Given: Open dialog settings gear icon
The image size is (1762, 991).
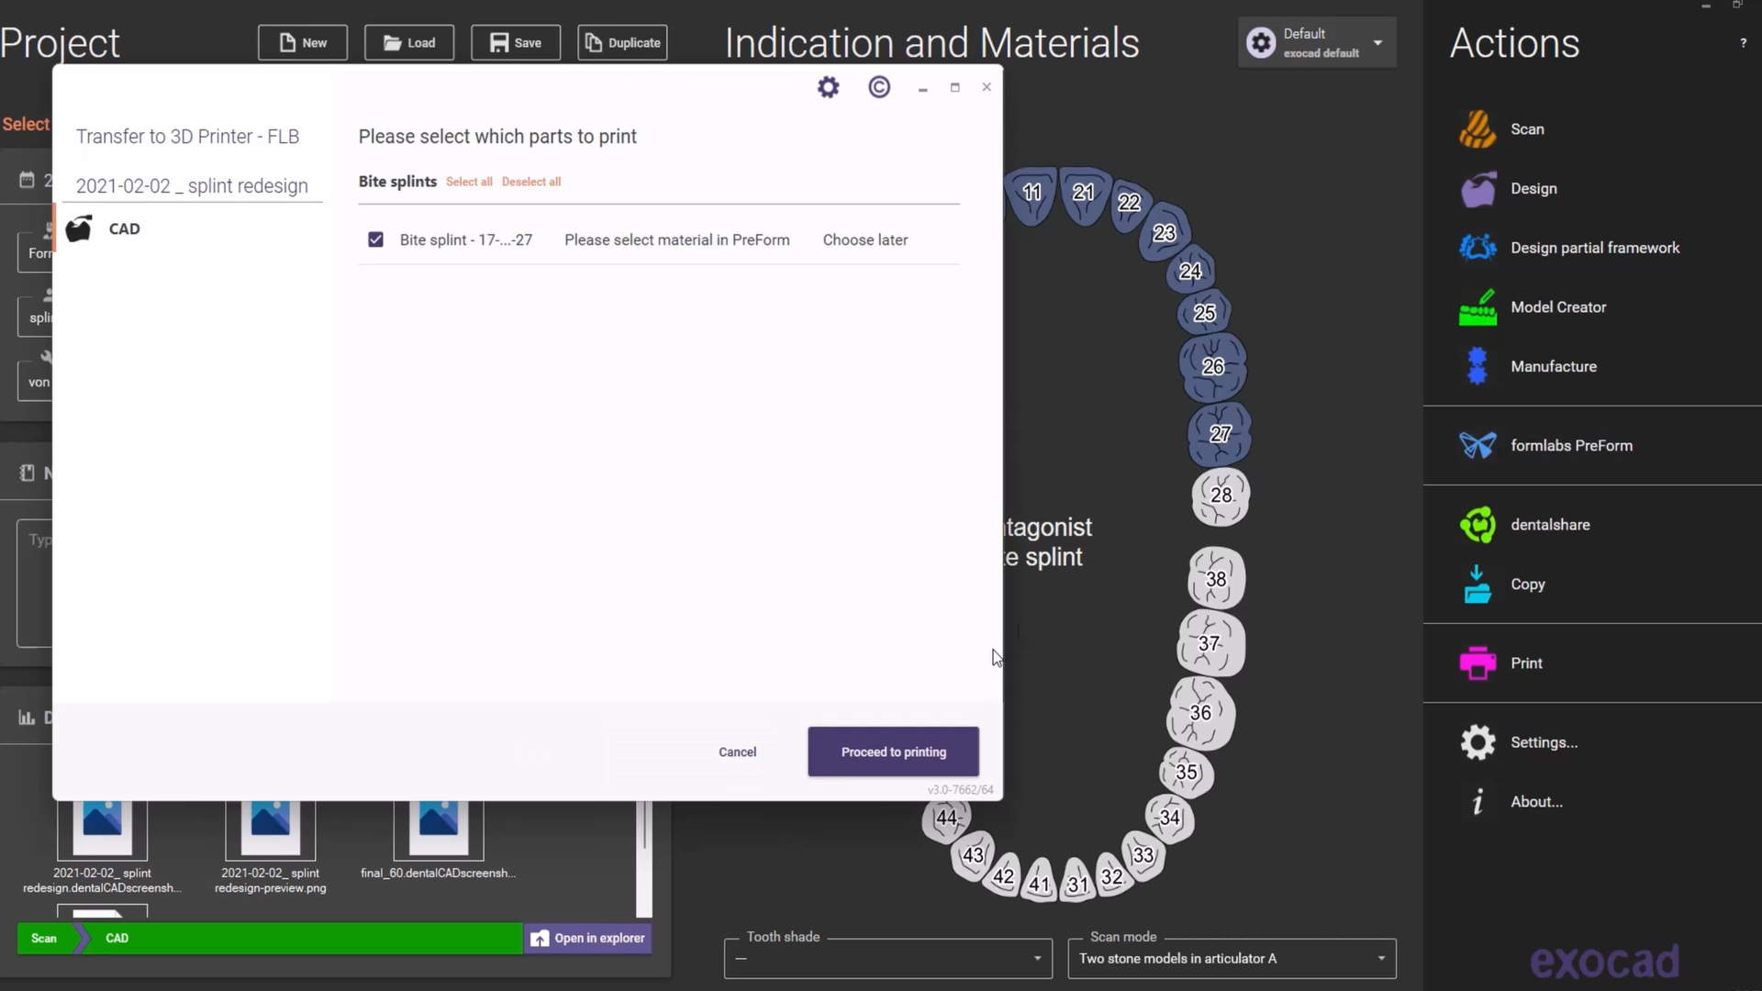Looking at the screenshot, I should 829,87.
